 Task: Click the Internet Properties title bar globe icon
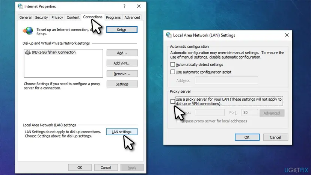pos(20,6)
